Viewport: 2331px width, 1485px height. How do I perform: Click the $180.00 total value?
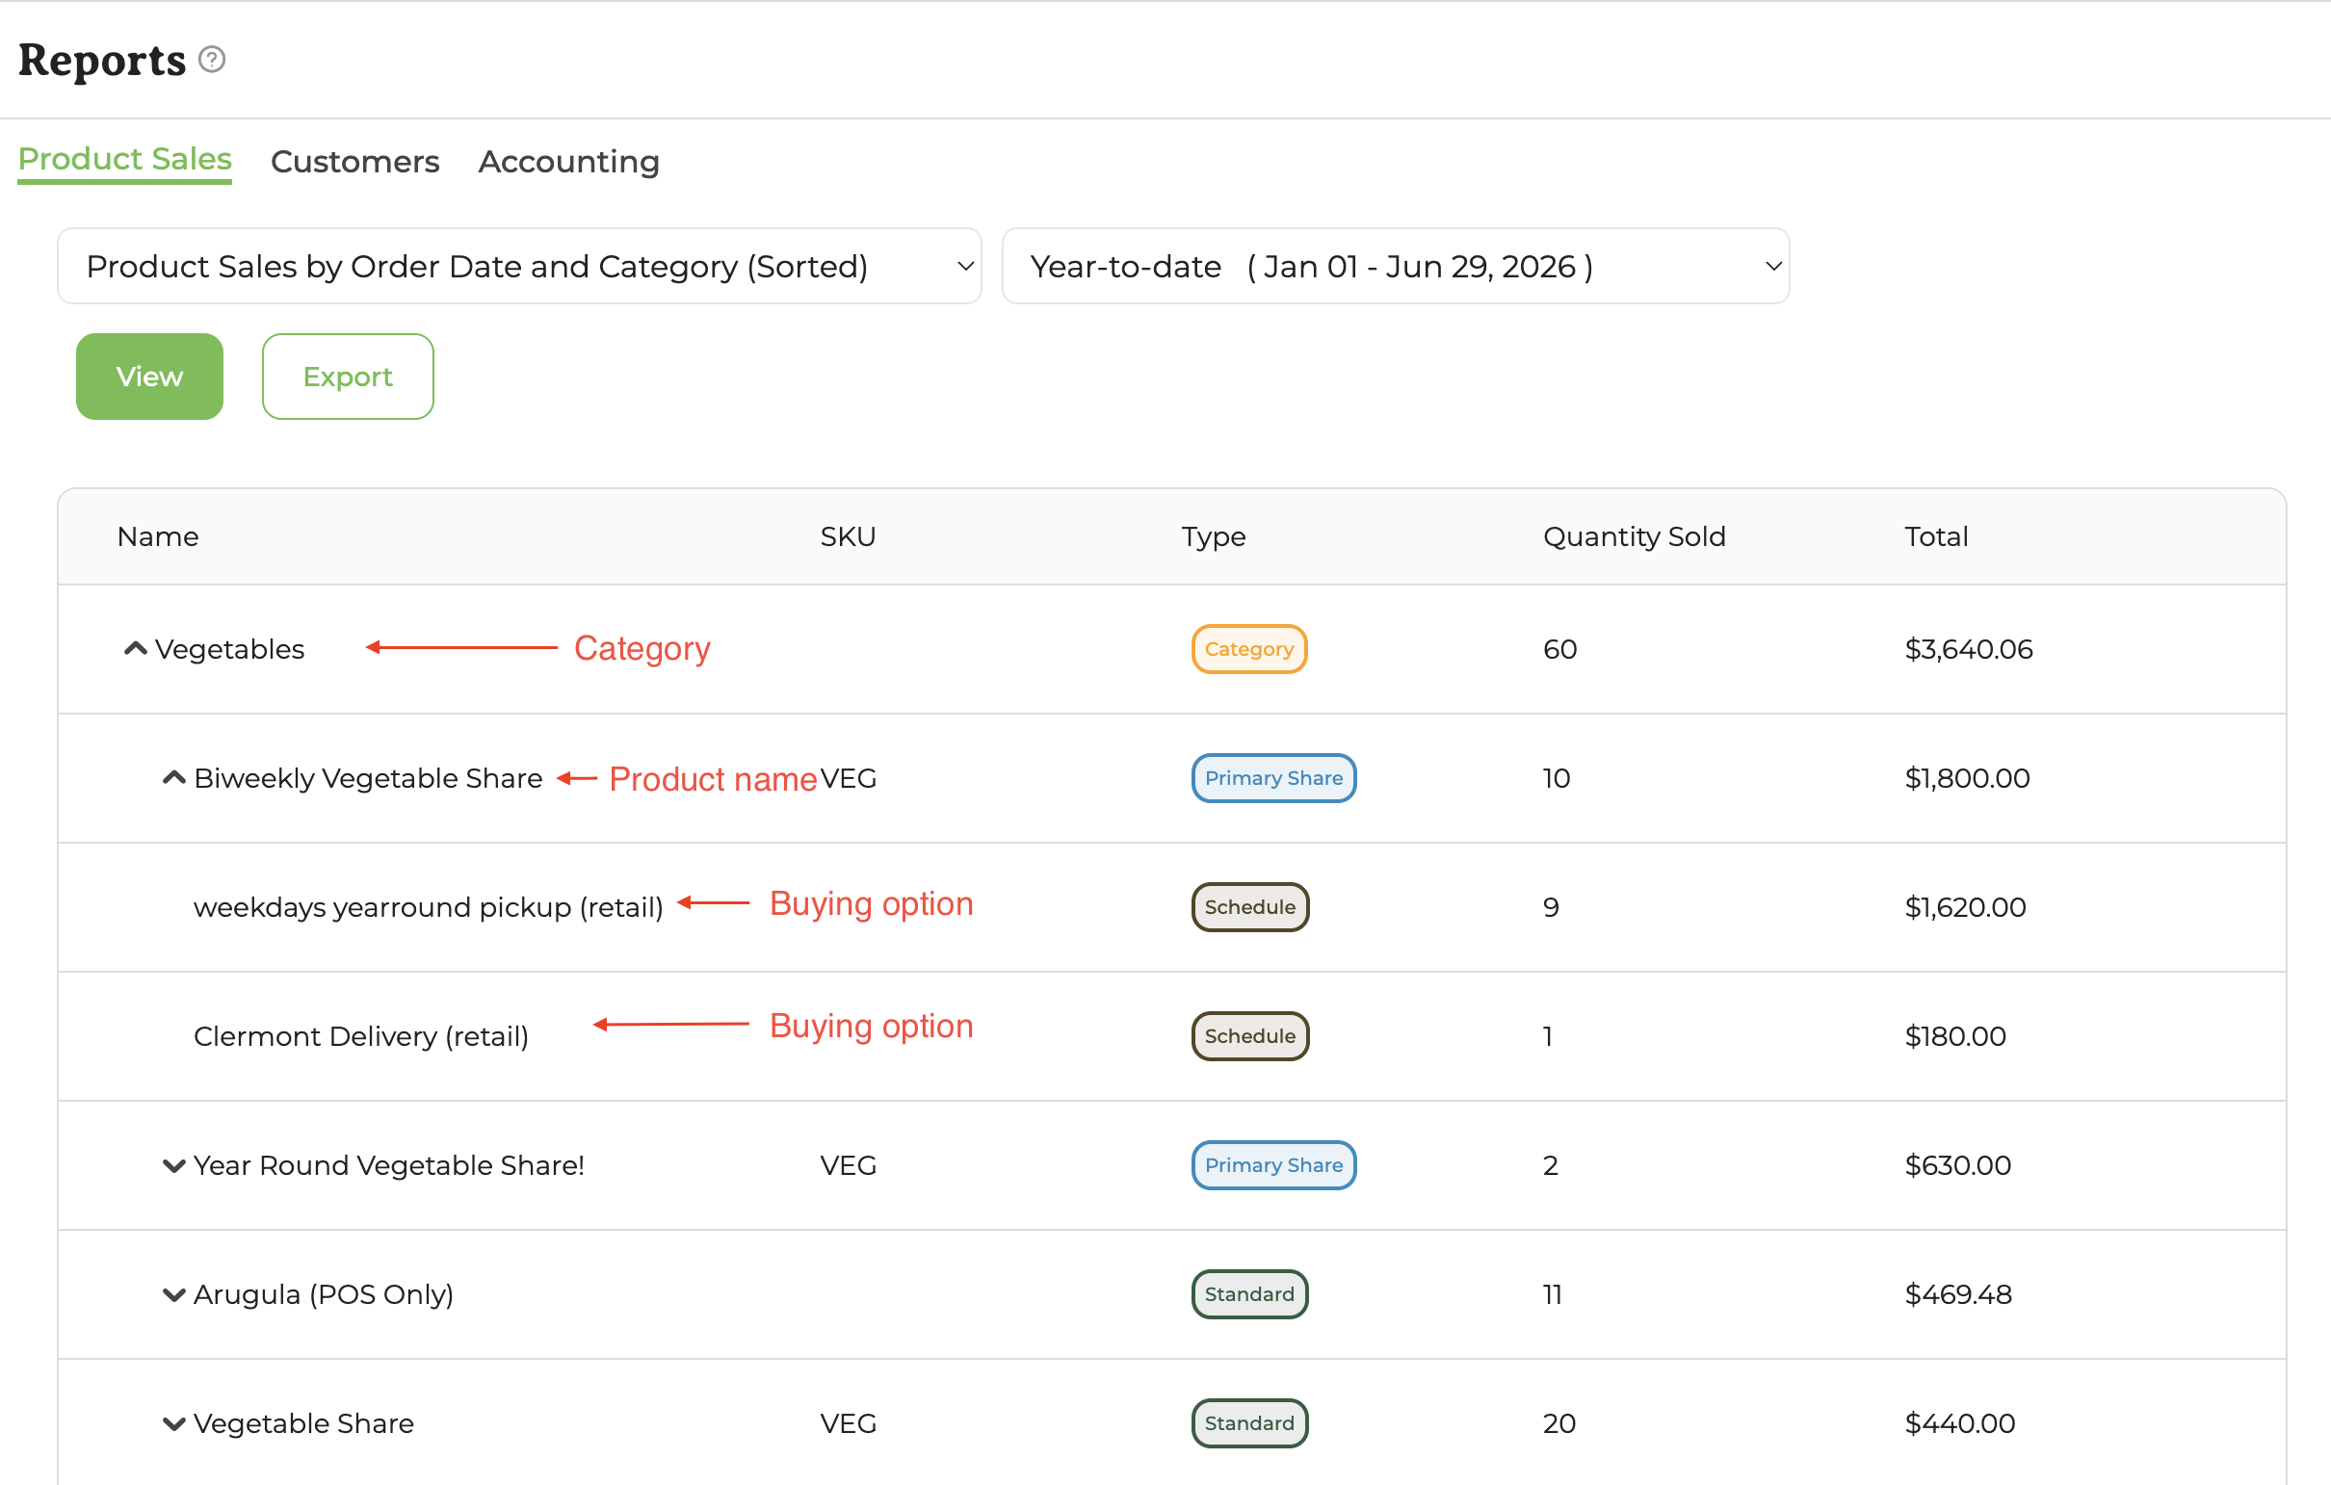point(1955,1036)
